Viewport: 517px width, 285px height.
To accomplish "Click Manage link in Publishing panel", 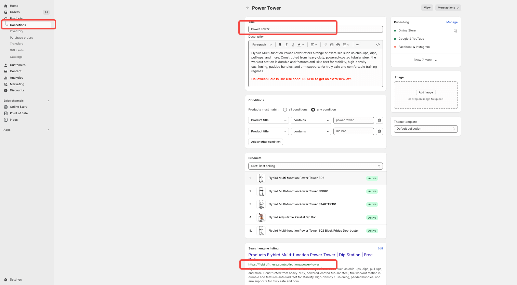I will [x=452, y=22].
